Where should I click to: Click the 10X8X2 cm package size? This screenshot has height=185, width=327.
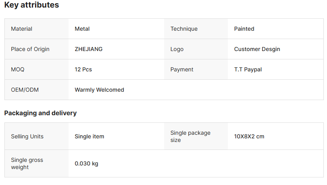249,136
